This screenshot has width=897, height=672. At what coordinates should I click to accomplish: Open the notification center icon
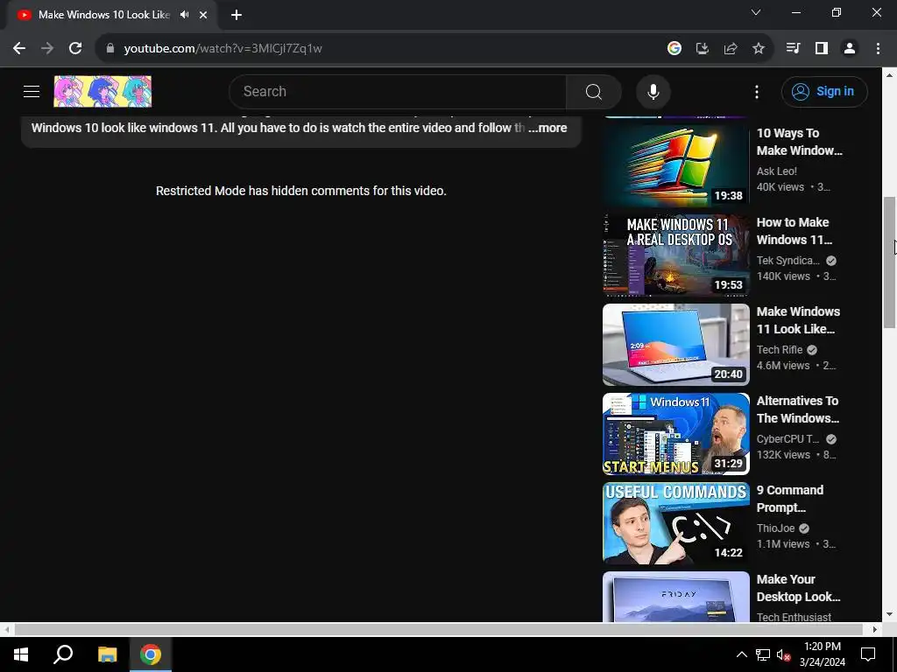(868, 654)
